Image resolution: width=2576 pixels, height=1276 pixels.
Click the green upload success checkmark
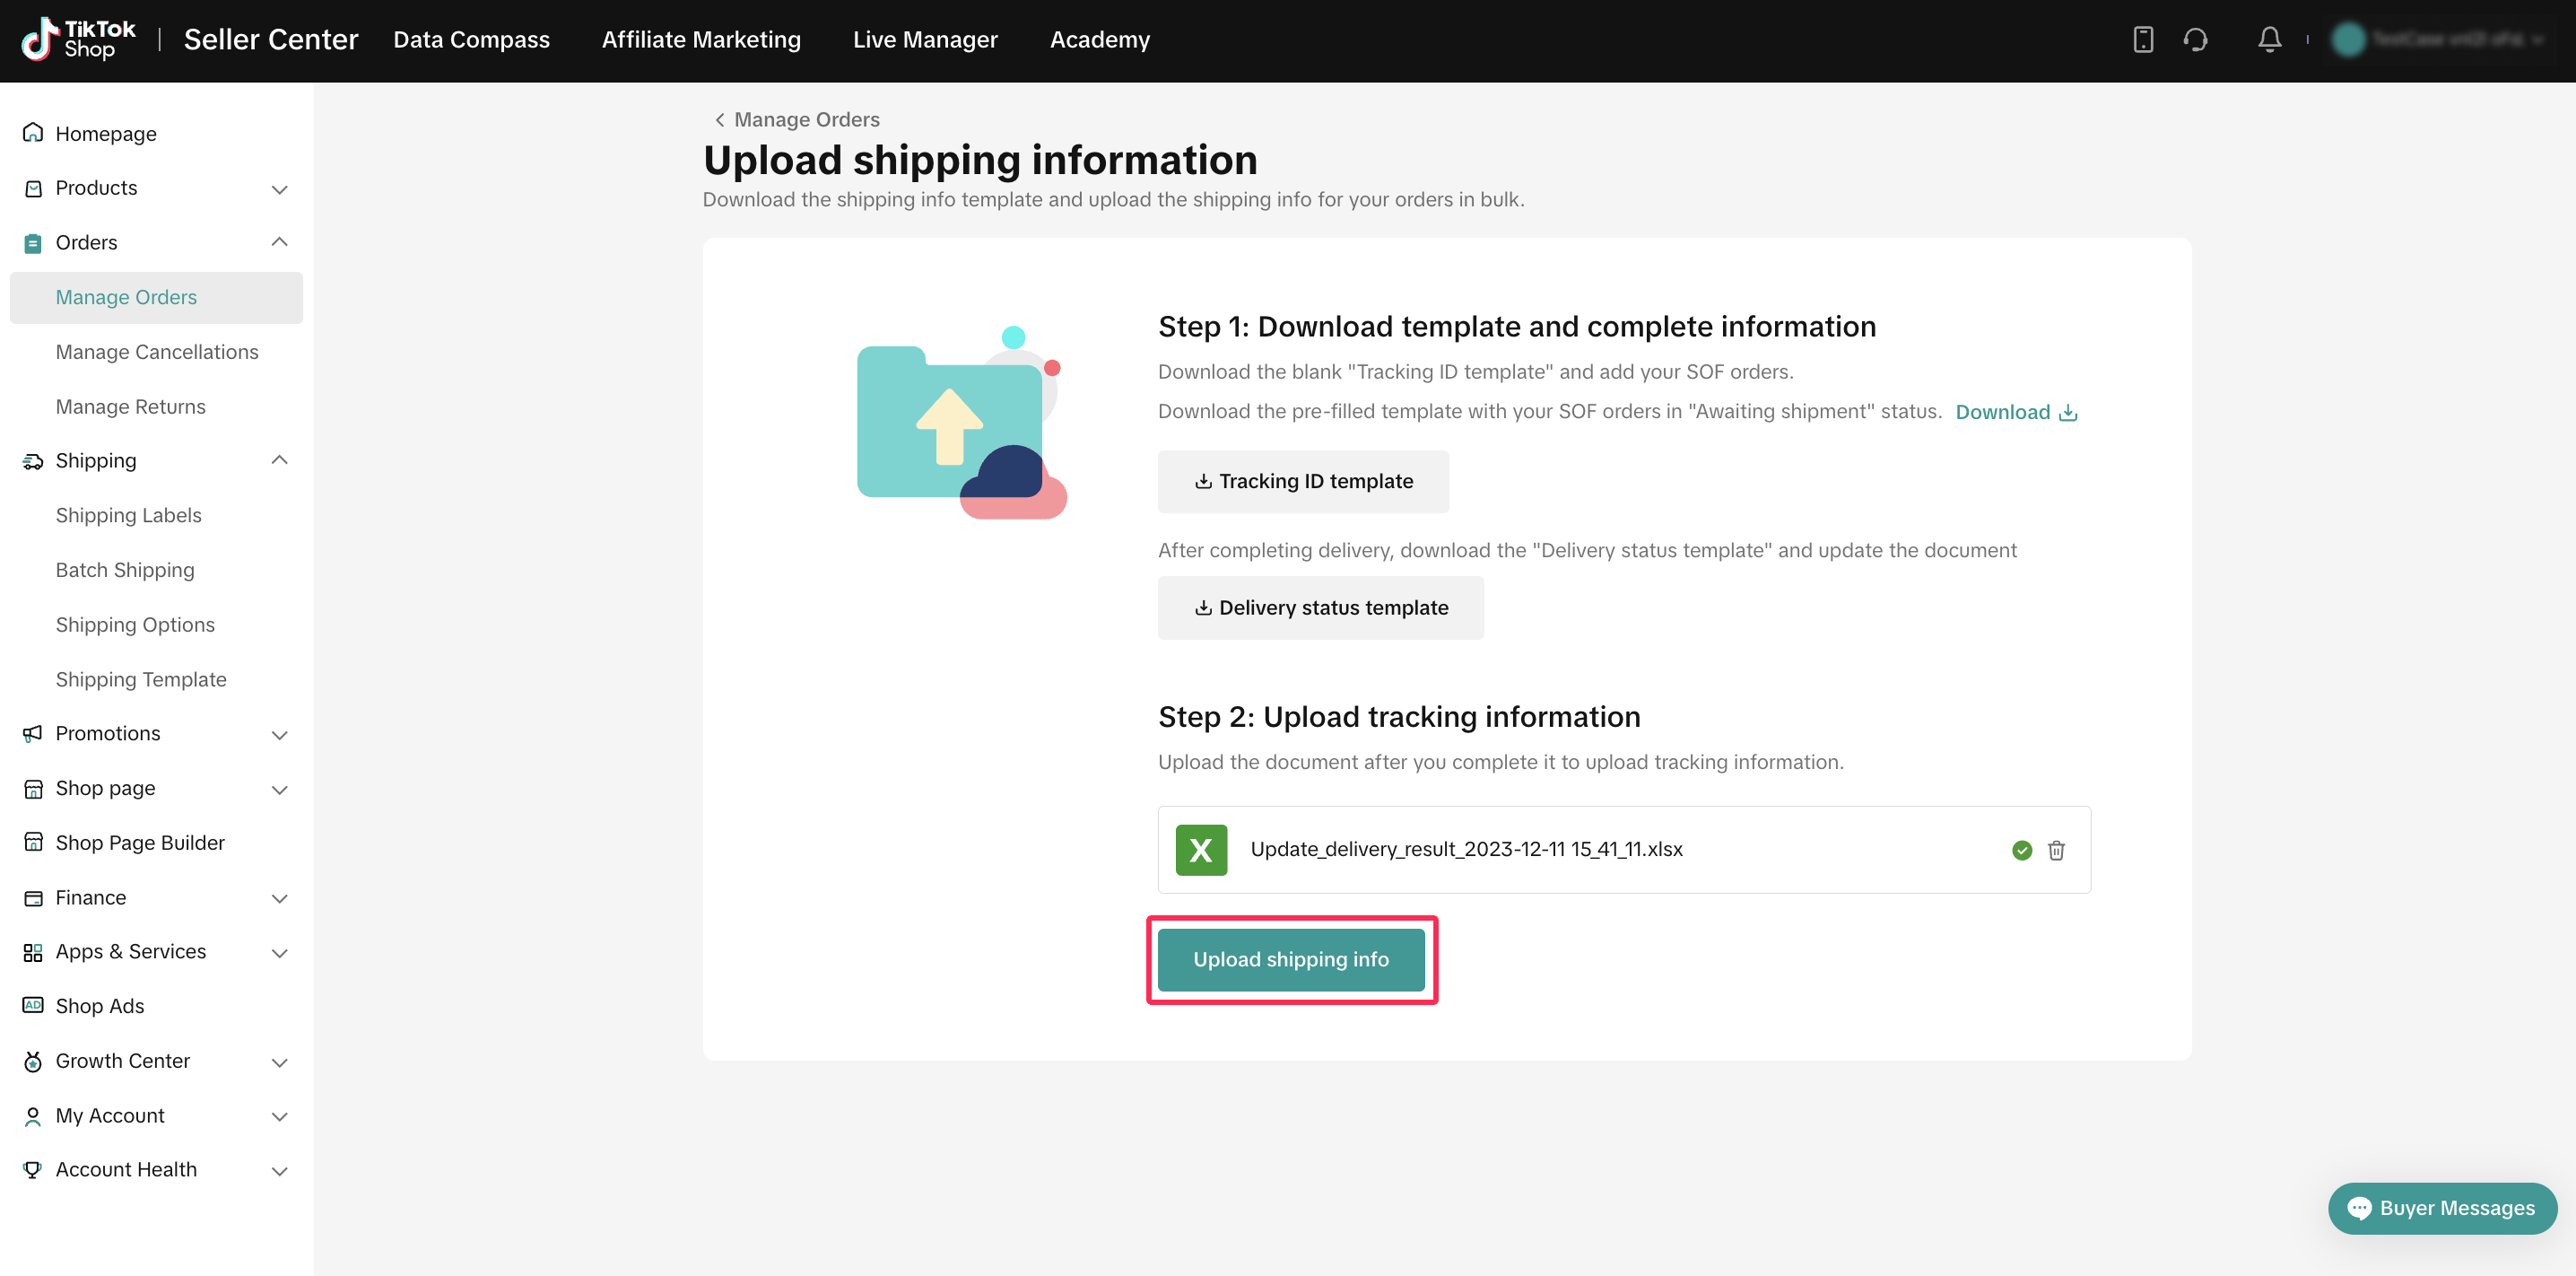2021,850
